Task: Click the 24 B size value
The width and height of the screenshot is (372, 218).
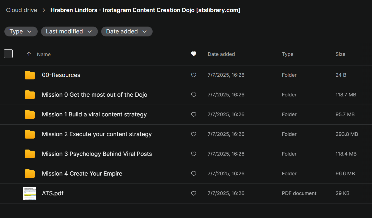Action: (341, 75)
